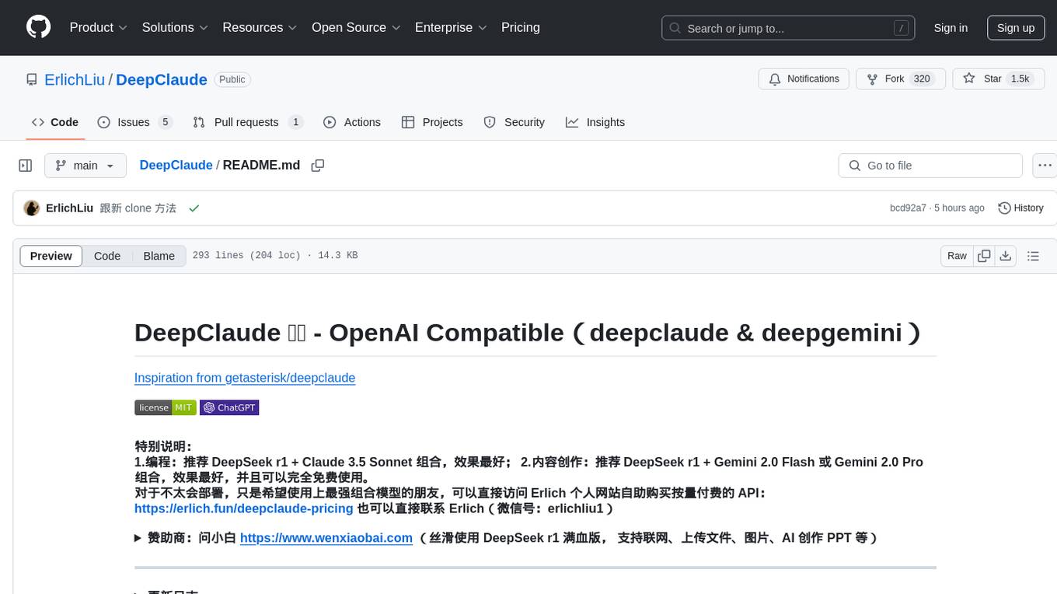
Task: Download the raw file
Action: [x=1005, y=256]
